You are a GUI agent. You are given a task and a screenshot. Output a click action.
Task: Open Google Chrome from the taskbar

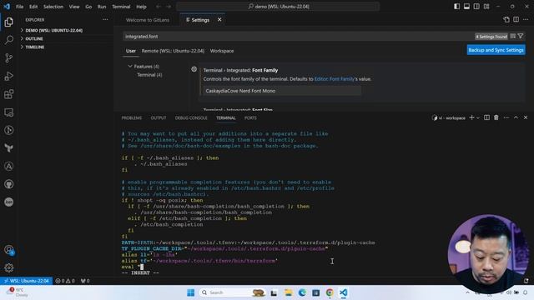(x=330, y=292)
